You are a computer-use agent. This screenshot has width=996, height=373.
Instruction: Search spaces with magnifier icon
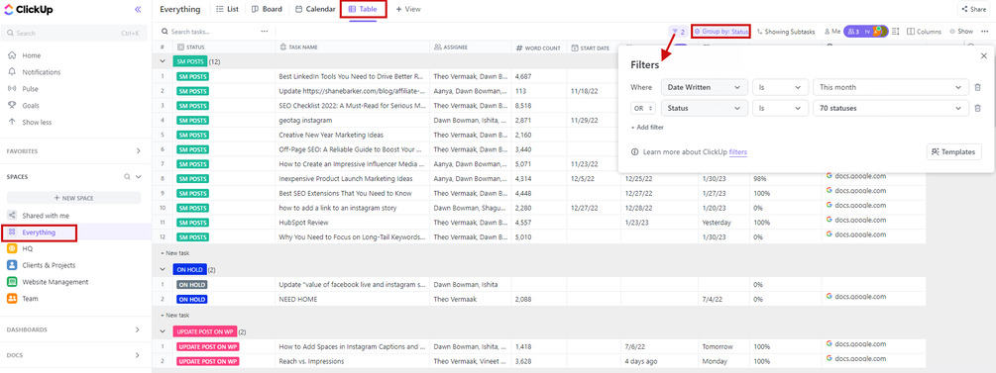point(127,177)
